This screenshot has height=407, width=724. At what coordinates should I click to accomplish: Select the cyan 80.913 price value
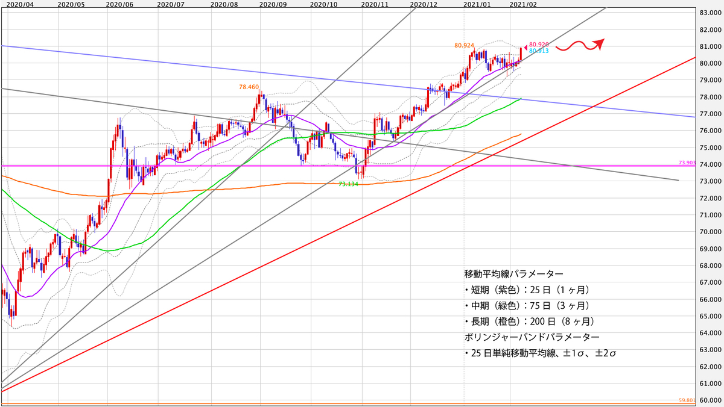click(539, 51)
